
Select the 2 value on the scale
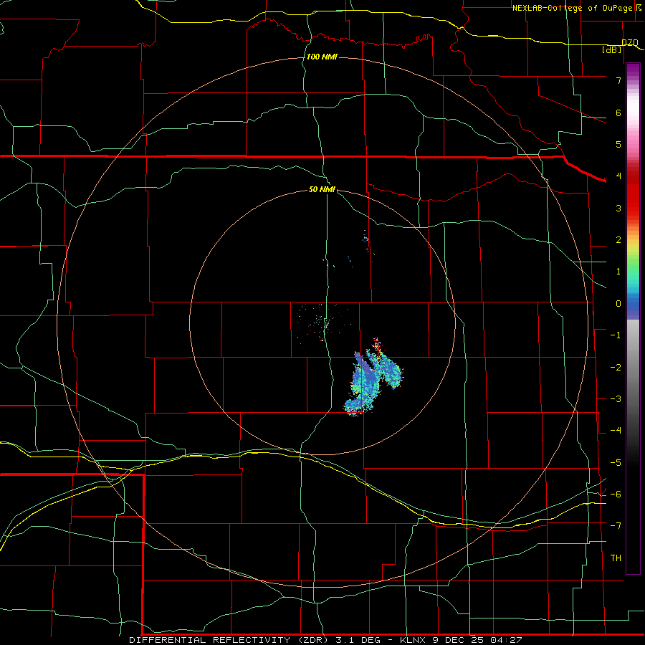click(x=618, y=240)
